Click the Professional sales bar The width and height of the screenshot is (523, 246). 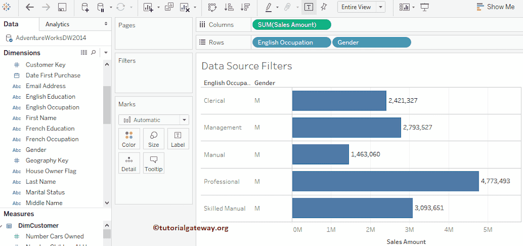coord(385,181)
